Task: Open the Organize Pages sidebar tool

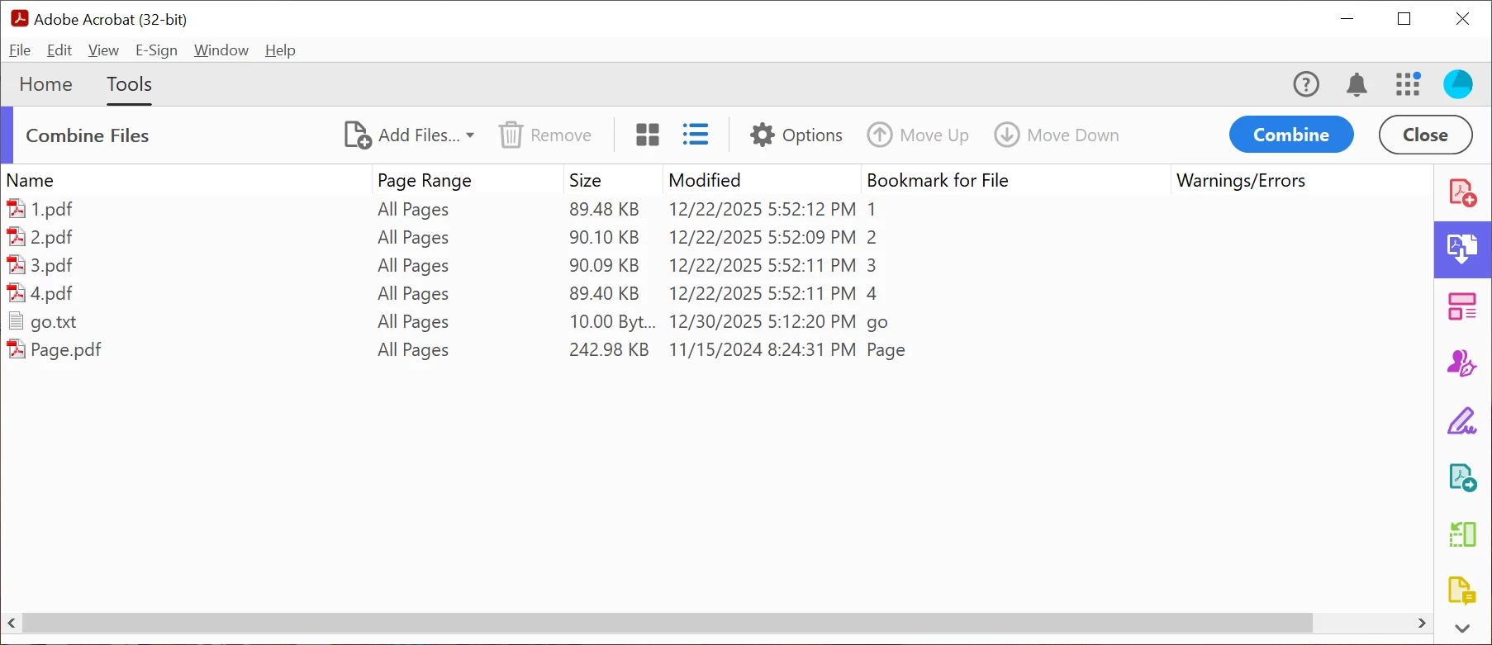Action: pyautogui.click(x=1462, y=306)
